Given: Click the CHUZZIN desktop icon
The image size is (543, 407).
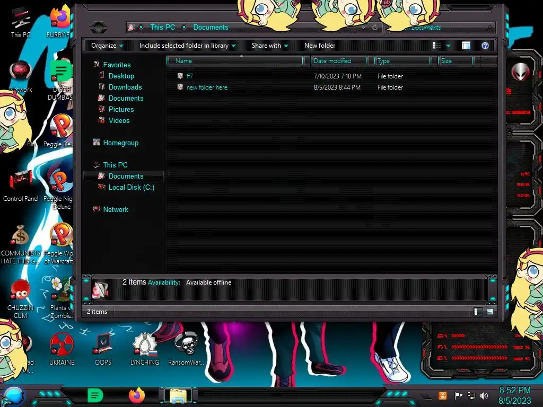Looking at the screenshot, I should pyautogui.click(x=20, y=298).
